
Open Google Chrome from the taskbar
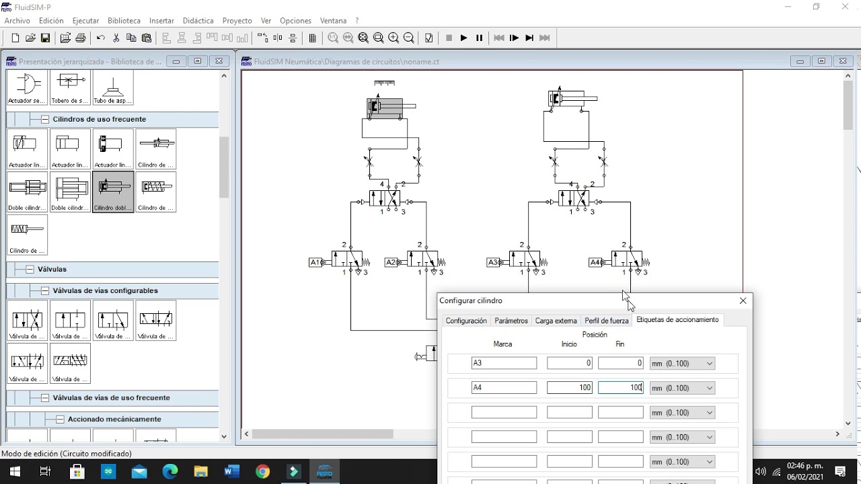coord(263,471)
